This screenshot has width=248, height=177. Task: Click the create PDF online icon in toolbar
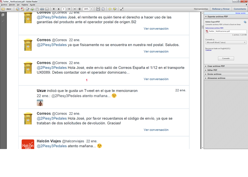click(x=17, y=9)
